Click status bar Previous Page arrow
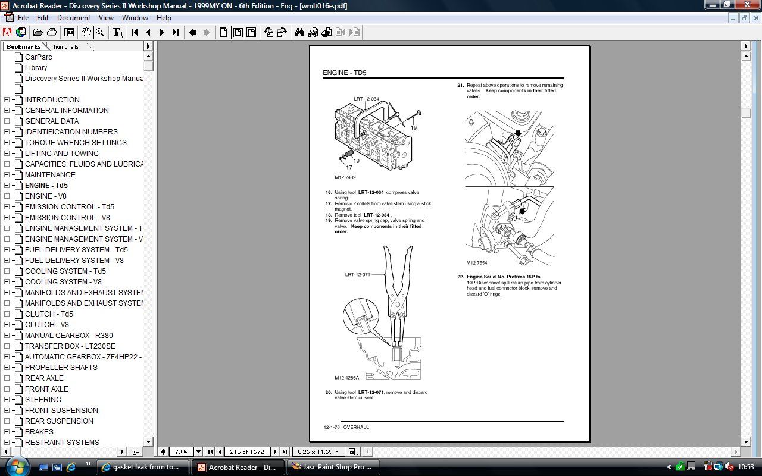 click(x=220, y=452)
